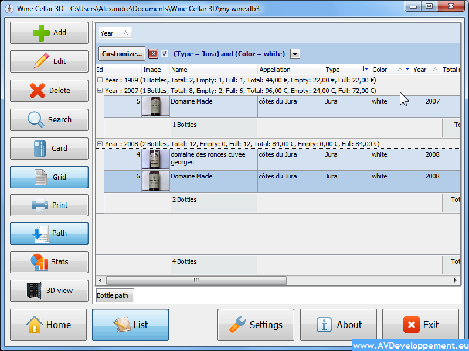Switch to the Bottle path tab
469x351 pixels.
pyautogui.click(x=115, y=295)
